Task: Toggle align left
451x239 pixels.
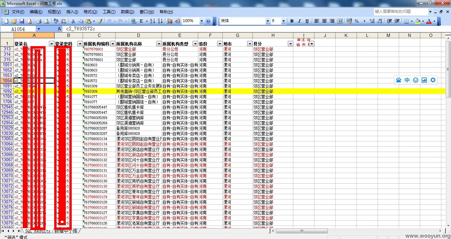Action: click(x=317, y=21)
